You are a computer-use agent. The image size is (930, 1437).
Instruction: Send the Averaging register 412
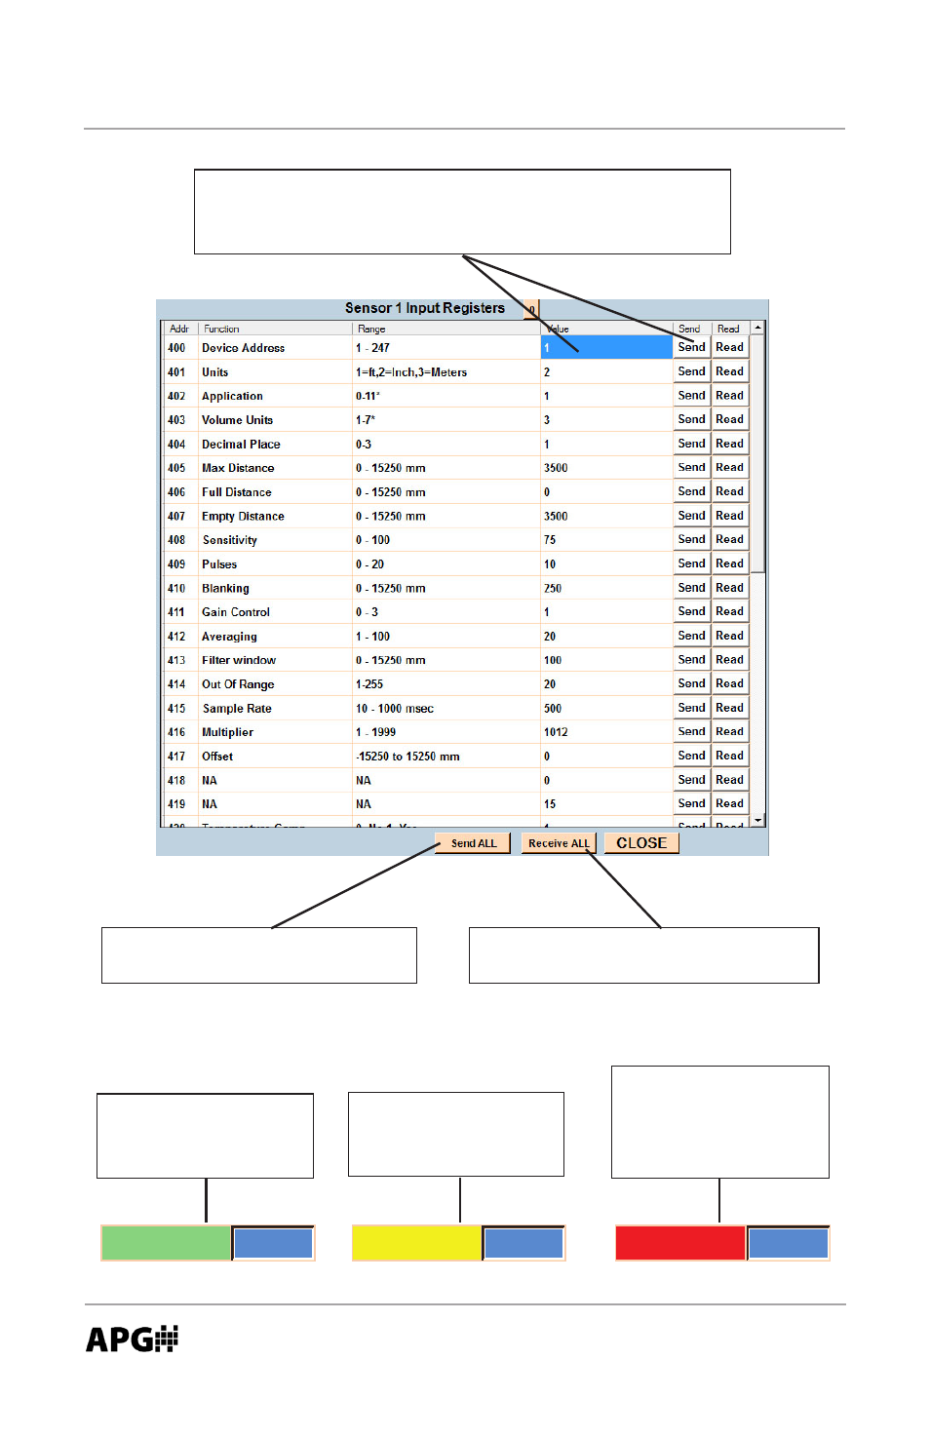(691, 636)
